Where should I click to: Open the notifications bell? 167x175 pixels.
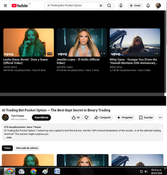click(148, 6)
